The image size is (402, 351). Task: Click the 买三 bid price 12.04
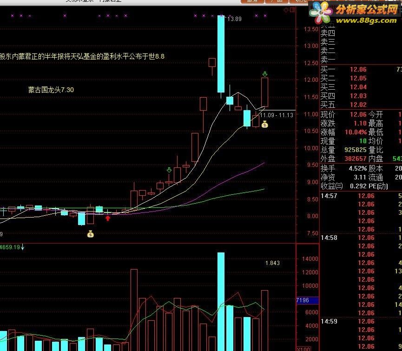[358, 87]
